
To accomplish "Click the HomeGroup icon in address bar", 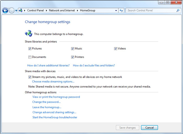I will click(x=21, y=11).
